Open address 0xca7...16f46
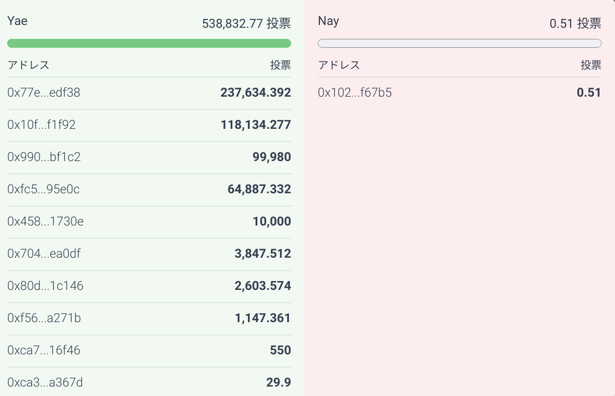 tap(44, 350)
